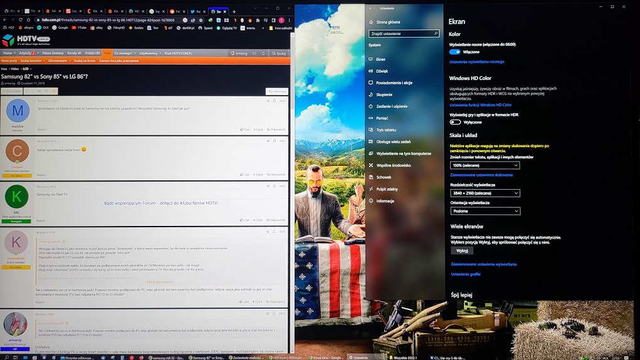This screenshot has height=360, width=640.
Task: Share post #821 via share icon
Action: (x=268, y=101)
